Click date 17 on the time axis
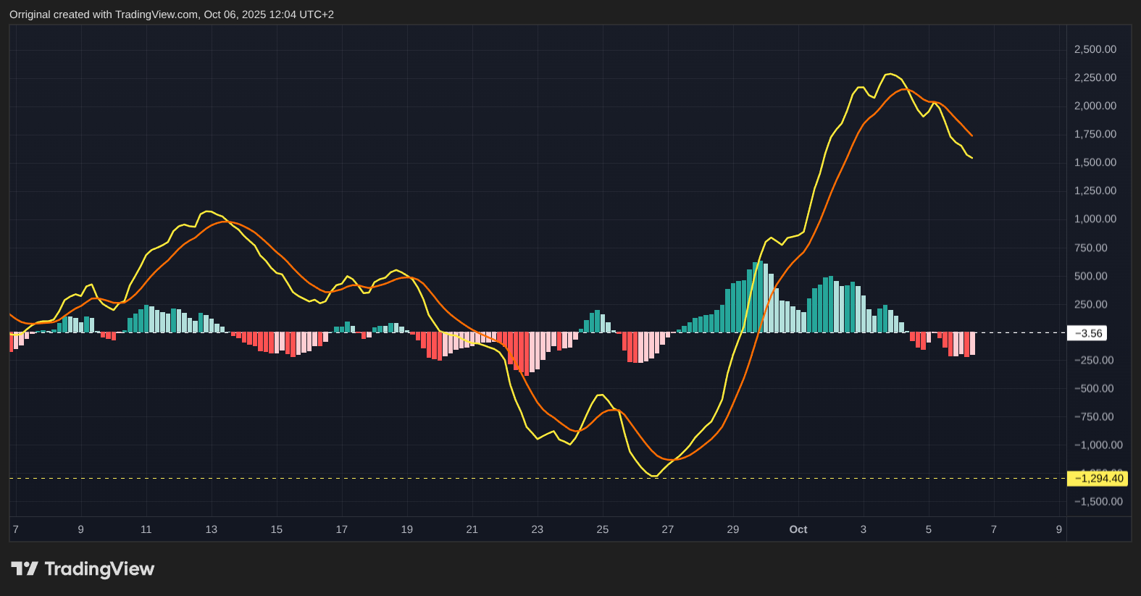Image resolution: width=1141 pixels, height=596 pixels. click(x=342, y=529)
